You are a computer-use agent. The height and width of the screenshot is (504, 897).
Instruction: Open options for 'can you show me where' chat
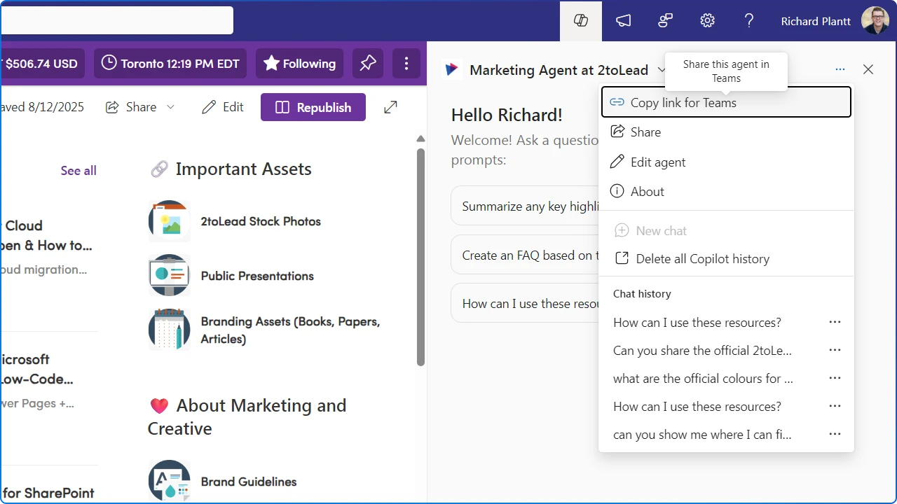pos(835,434)
